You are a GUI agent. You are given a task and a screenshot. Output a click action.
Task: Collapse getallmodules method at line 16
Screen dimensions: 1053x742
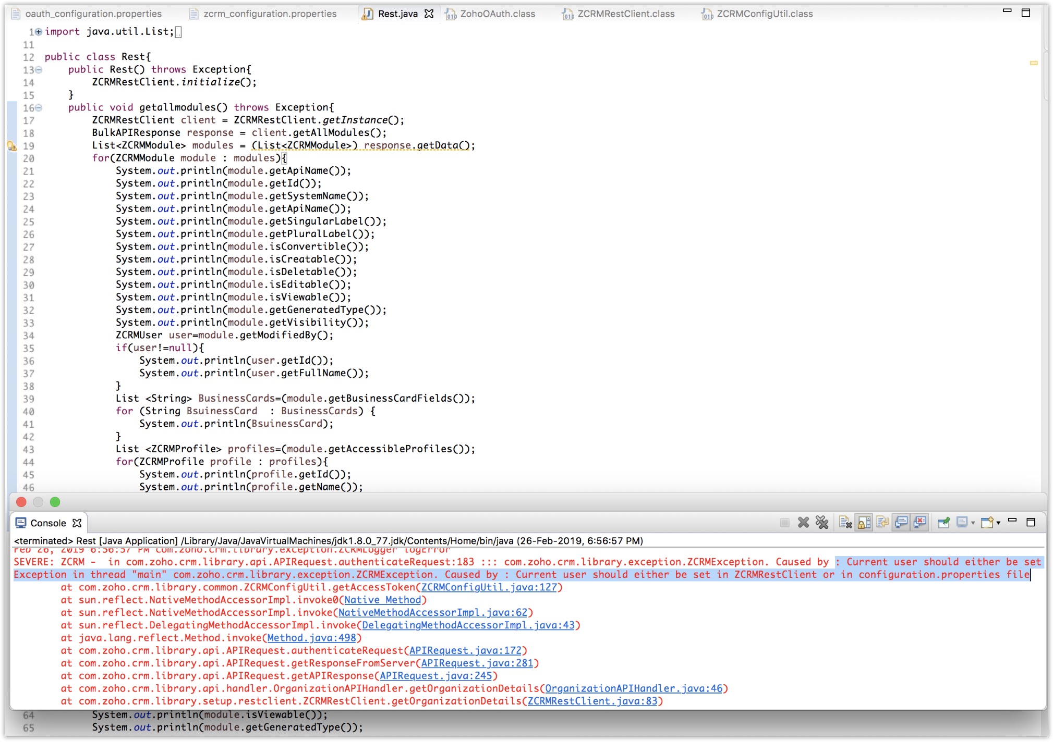click(39, 108)
